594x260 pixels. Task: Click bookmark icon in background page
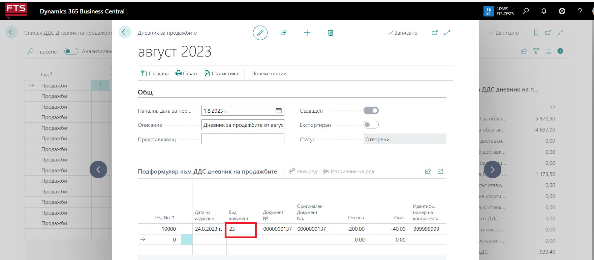[536, 33]
